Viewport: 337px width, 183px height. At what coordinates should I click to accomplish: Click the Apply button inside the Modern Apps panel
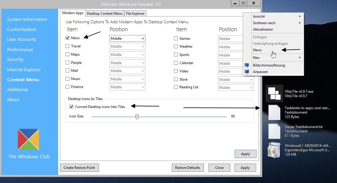[x=245, y=154]
